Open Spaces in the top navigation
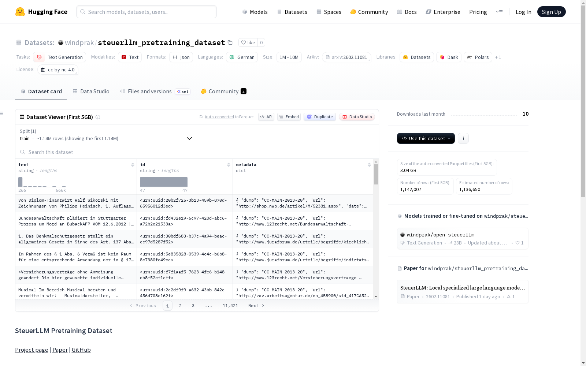 pyautogui.click(x=329, y=12)
